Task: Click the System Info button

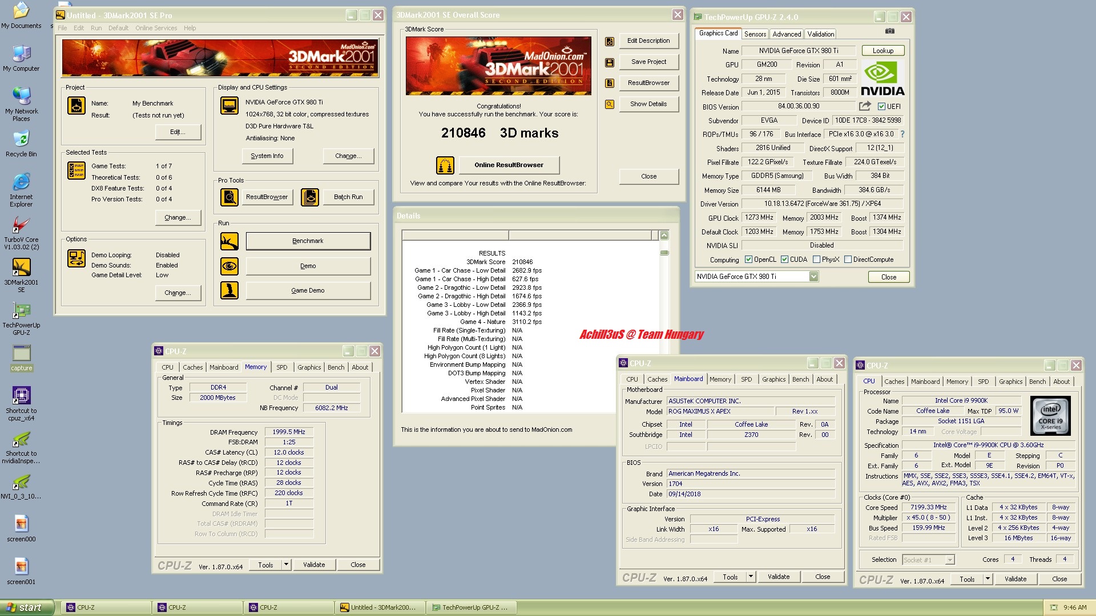Action: 267,156
